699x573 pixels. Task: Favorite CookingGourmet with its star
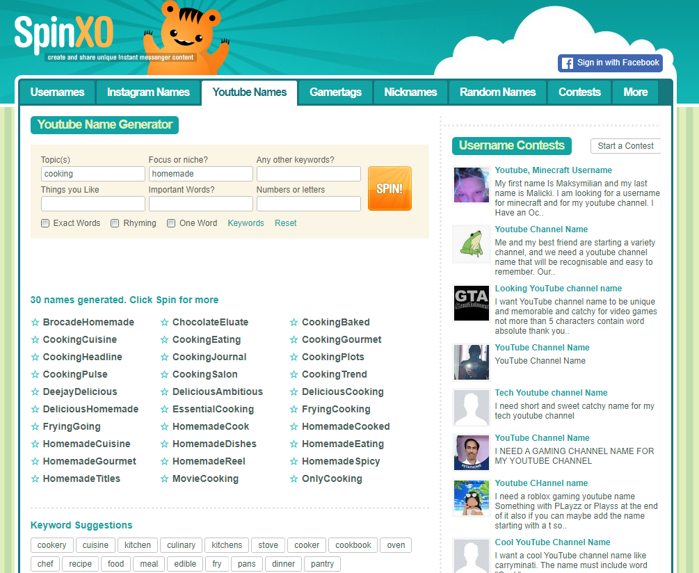[294, 339]
